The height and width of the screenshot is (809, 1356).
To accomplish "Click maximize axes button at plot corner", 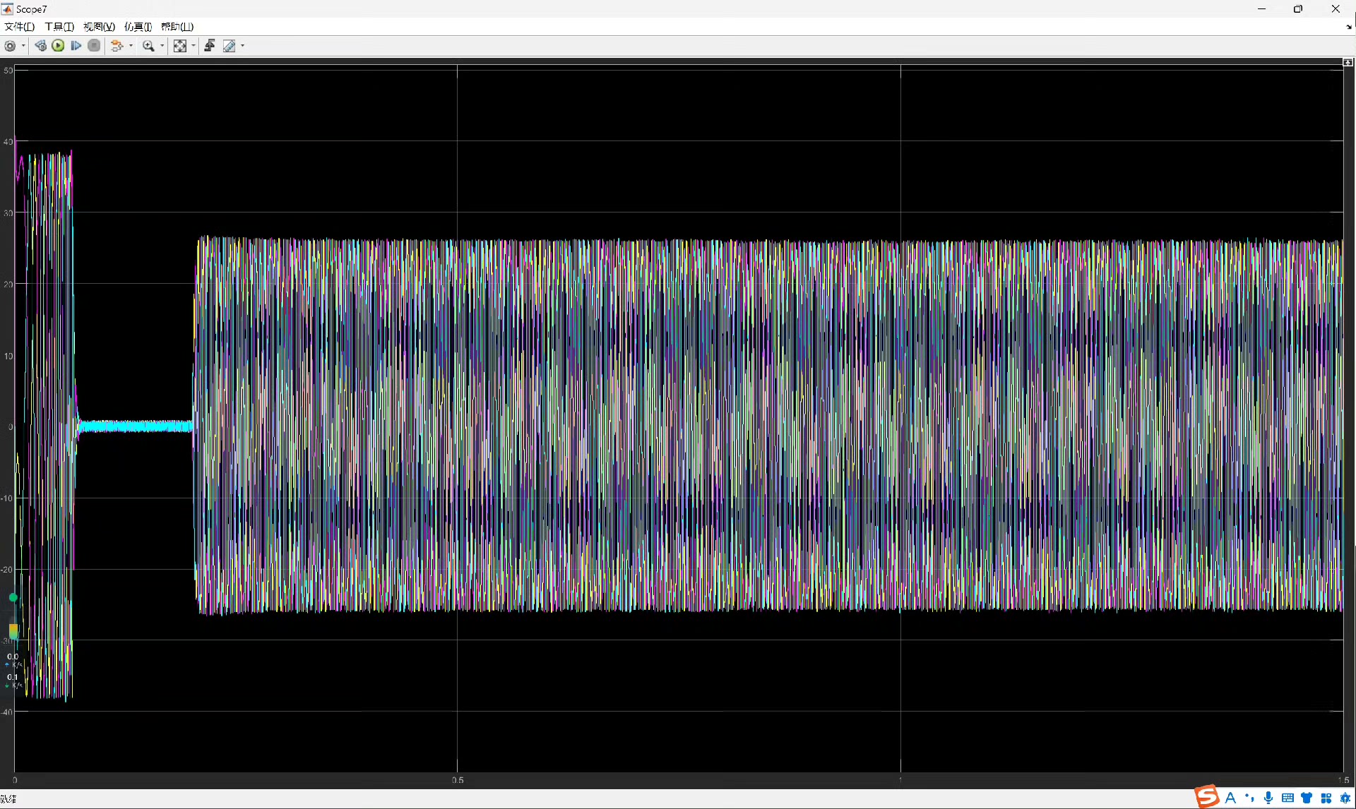I will coord(1348,63).
